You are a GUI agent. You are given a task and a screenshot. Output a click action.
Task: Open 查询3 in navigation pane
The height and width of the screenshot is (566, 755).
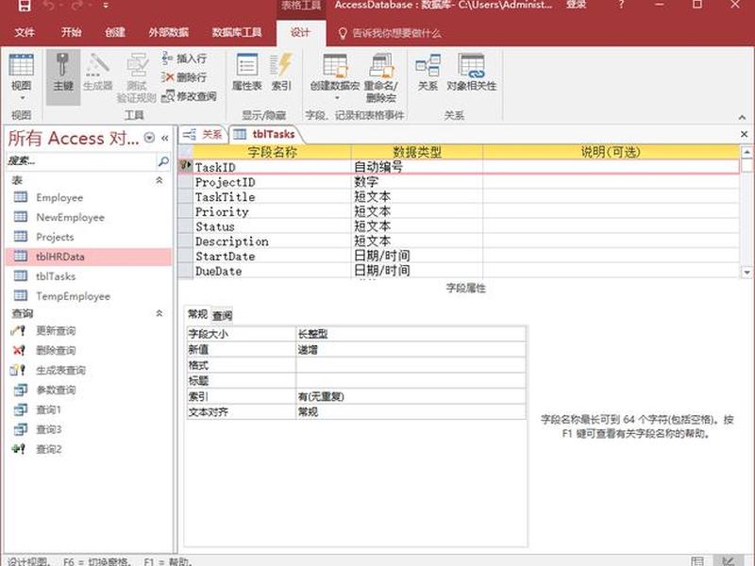point(49,429)
